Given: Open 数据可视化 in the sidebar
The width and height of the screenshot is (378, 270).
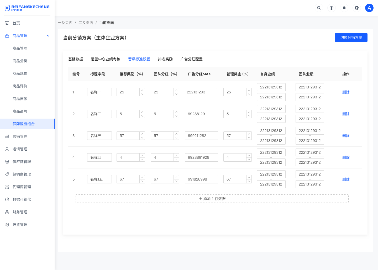Looking at the screenshot, I should (x=22, y=199).
